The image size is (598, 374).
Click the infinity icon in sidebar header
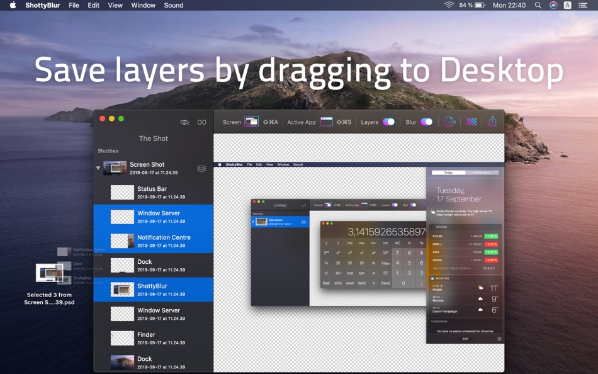[x=202, y=122]
